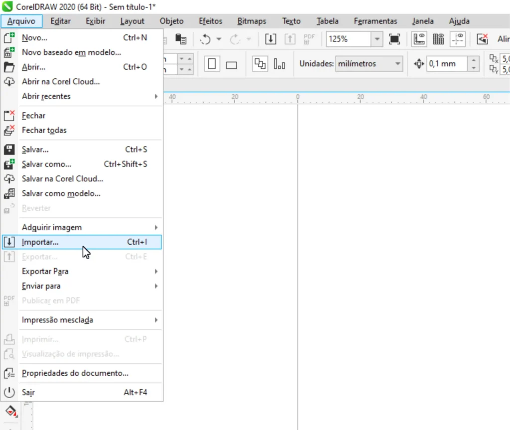The image size is (510, 430).
Task: Choose Novo... from the Arquivo menu
Action: point(81,38)
